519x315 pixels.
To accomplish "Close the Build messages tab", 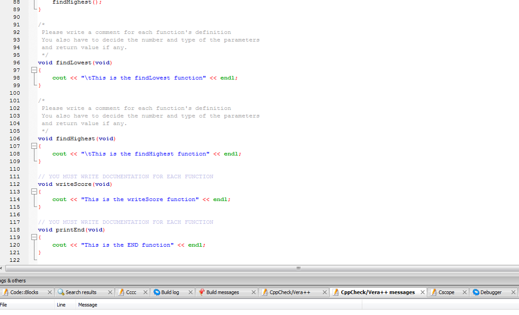I will [x=253, y=292].
